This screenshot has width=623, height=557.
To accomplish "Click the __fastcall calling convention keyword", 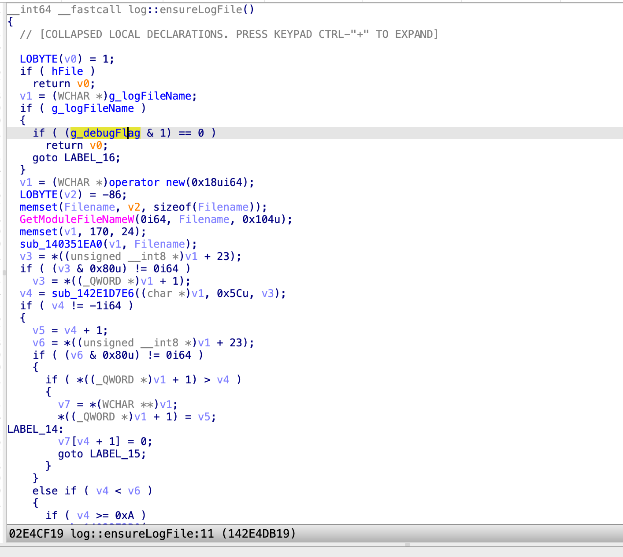I will [x=89, y=10].
